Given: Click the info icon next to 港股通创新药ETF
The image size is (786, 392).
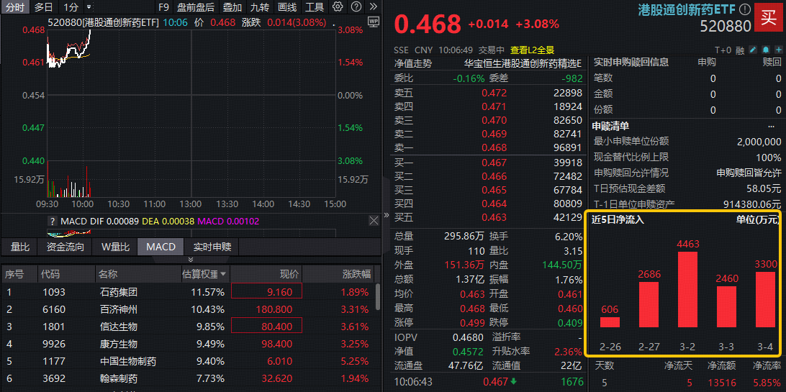Looking at the screenshot, I should click(x=744, y=9).
